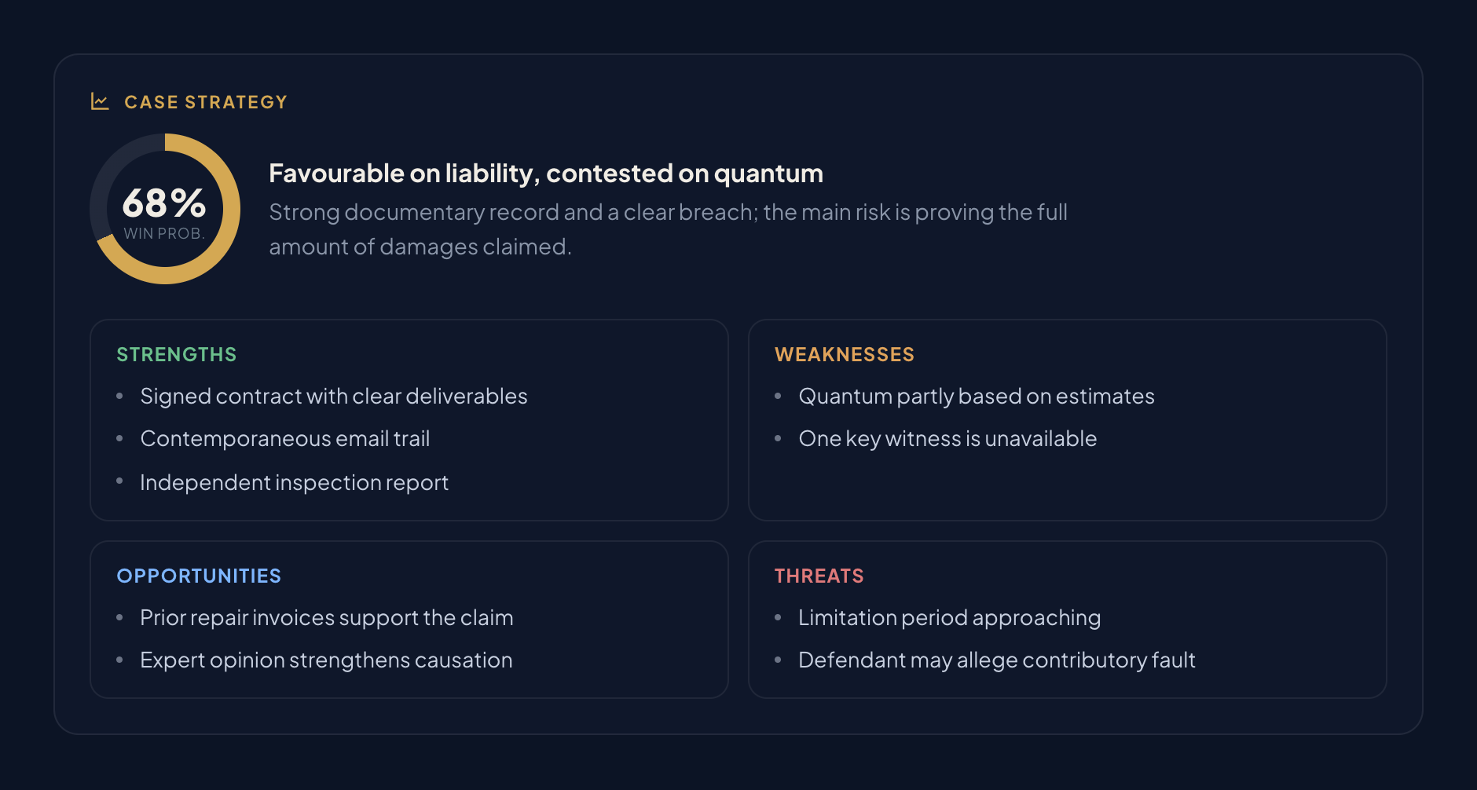
Task: Click the bullet beside 'Limitation period approaching'
Action: (x=778, y=618)
